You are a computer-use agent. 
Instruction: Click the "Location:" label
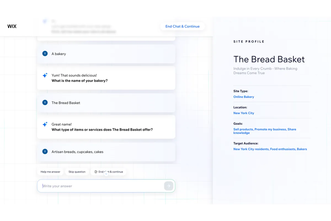[240, 107]
